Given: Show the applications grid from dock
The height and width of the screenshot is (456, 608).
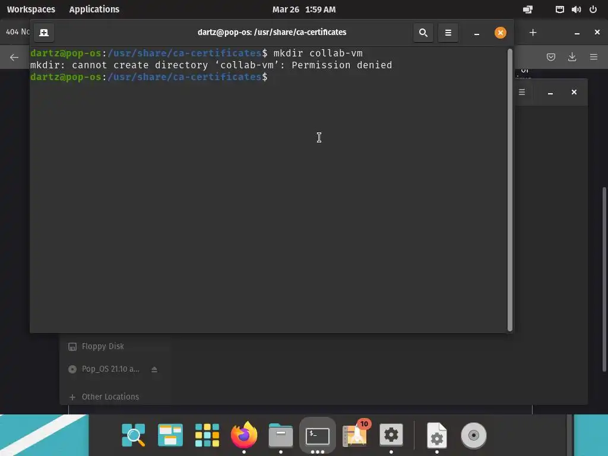Looking at the screenshot, I should [207, 435].
